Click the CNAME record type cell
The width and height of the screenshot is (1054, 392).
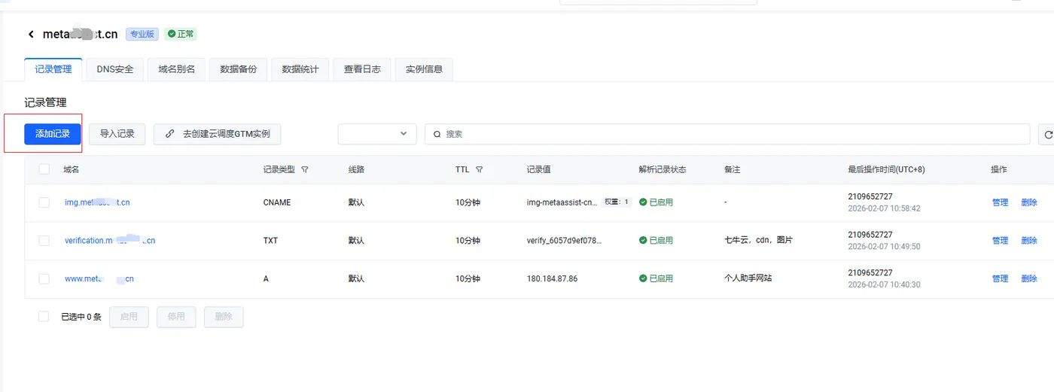[x=276, y=202]
